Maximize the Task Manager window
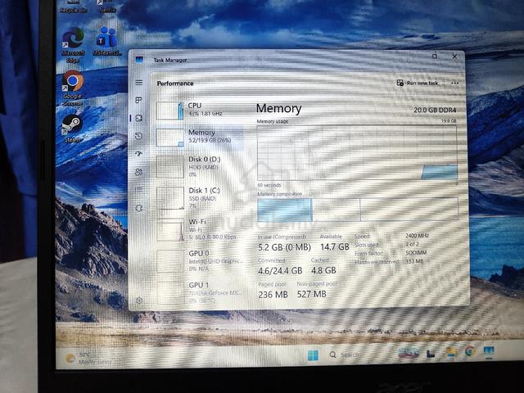Screen dimensions: 524x393 pos(435,56)
